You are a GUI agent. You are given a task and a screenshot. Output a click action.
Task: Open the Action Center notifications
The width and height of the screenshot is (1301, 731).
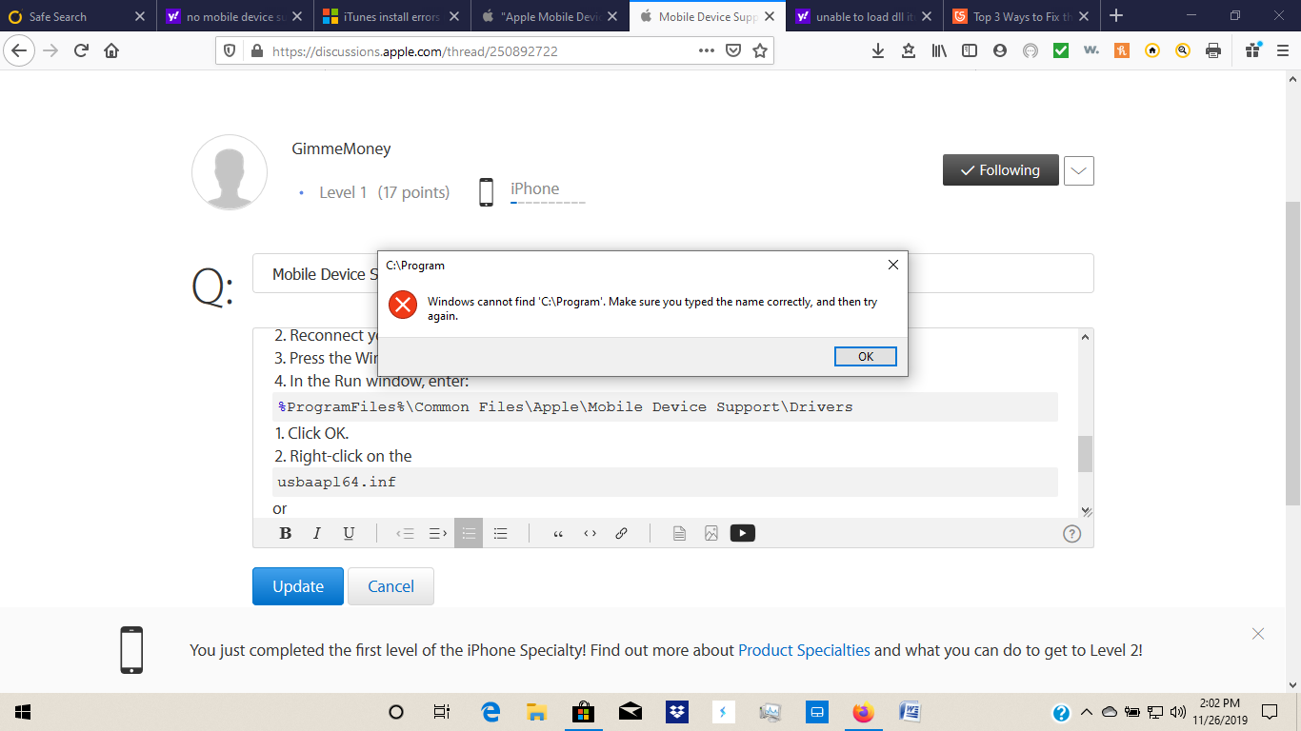(x=1270, y=712)
